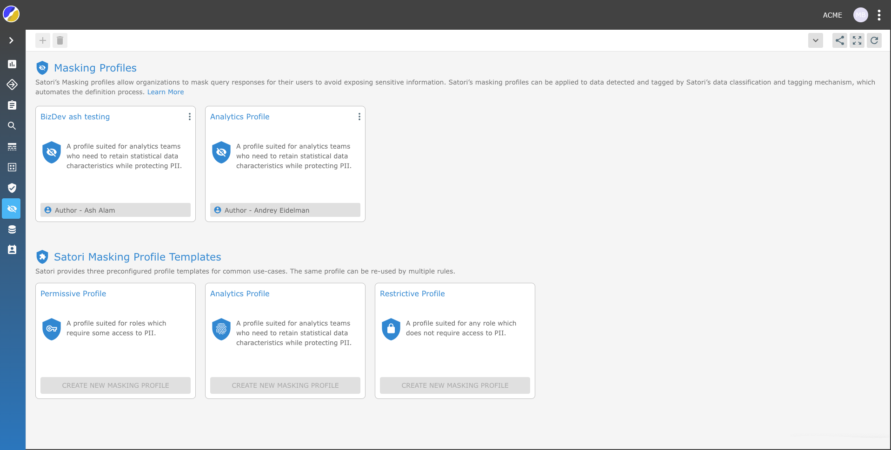Viewport: 891px width, 450px height.
Task: Open the search icon in sidebar
Action: tap(12, 126)
